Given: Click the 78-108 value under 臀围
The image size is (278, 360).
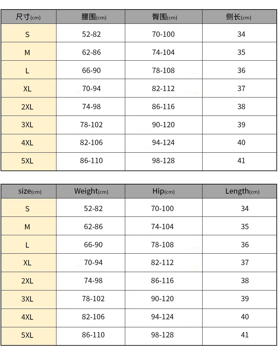Looking at the screenshot, I should coord(163,70).
